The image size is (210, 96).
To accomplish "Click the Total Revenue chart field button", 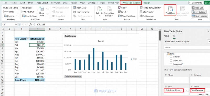I will (70, 36).
